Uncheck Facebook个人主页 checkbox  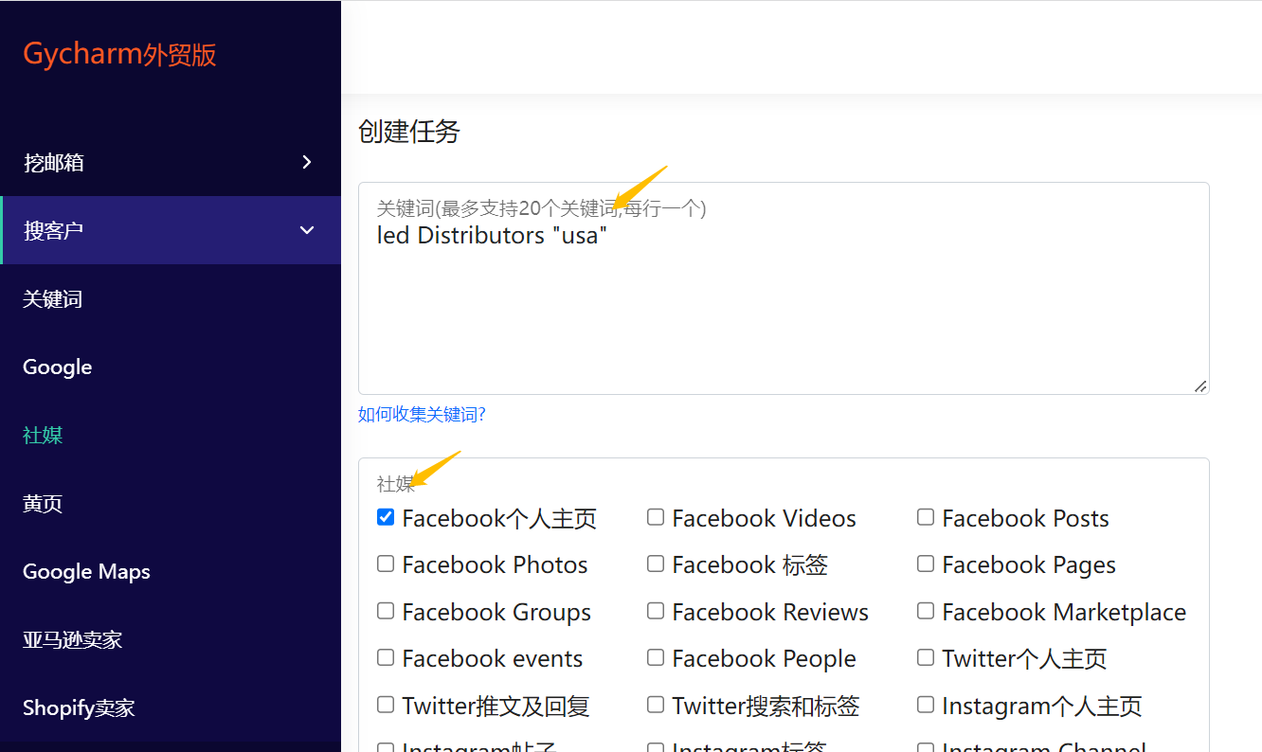click(386, 517)
